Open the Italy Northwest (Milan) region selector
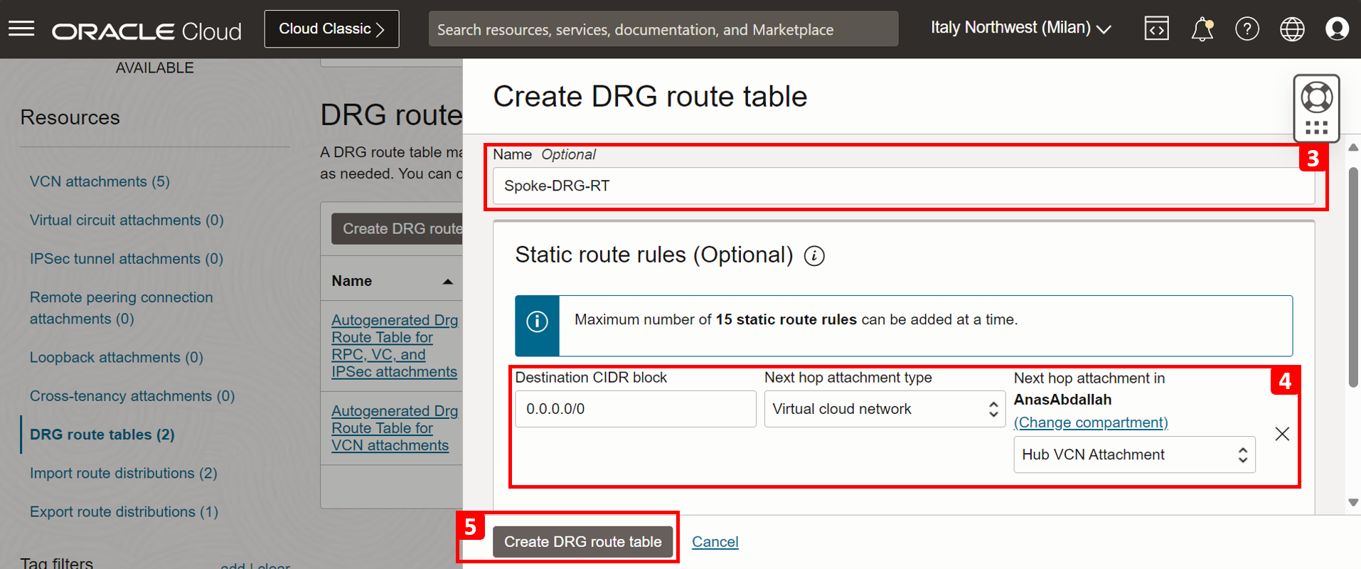This screenshot has height=569, width=1361. (1021, 28)
